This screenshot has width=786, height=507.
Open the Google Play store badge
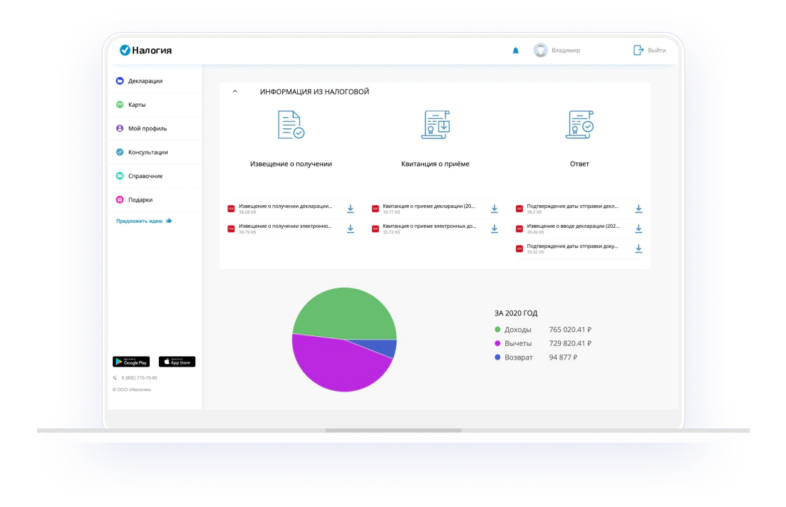coord(131,362)
